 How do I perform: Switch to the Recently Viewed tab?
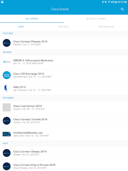pyautogui.click(x=96, y=19)
